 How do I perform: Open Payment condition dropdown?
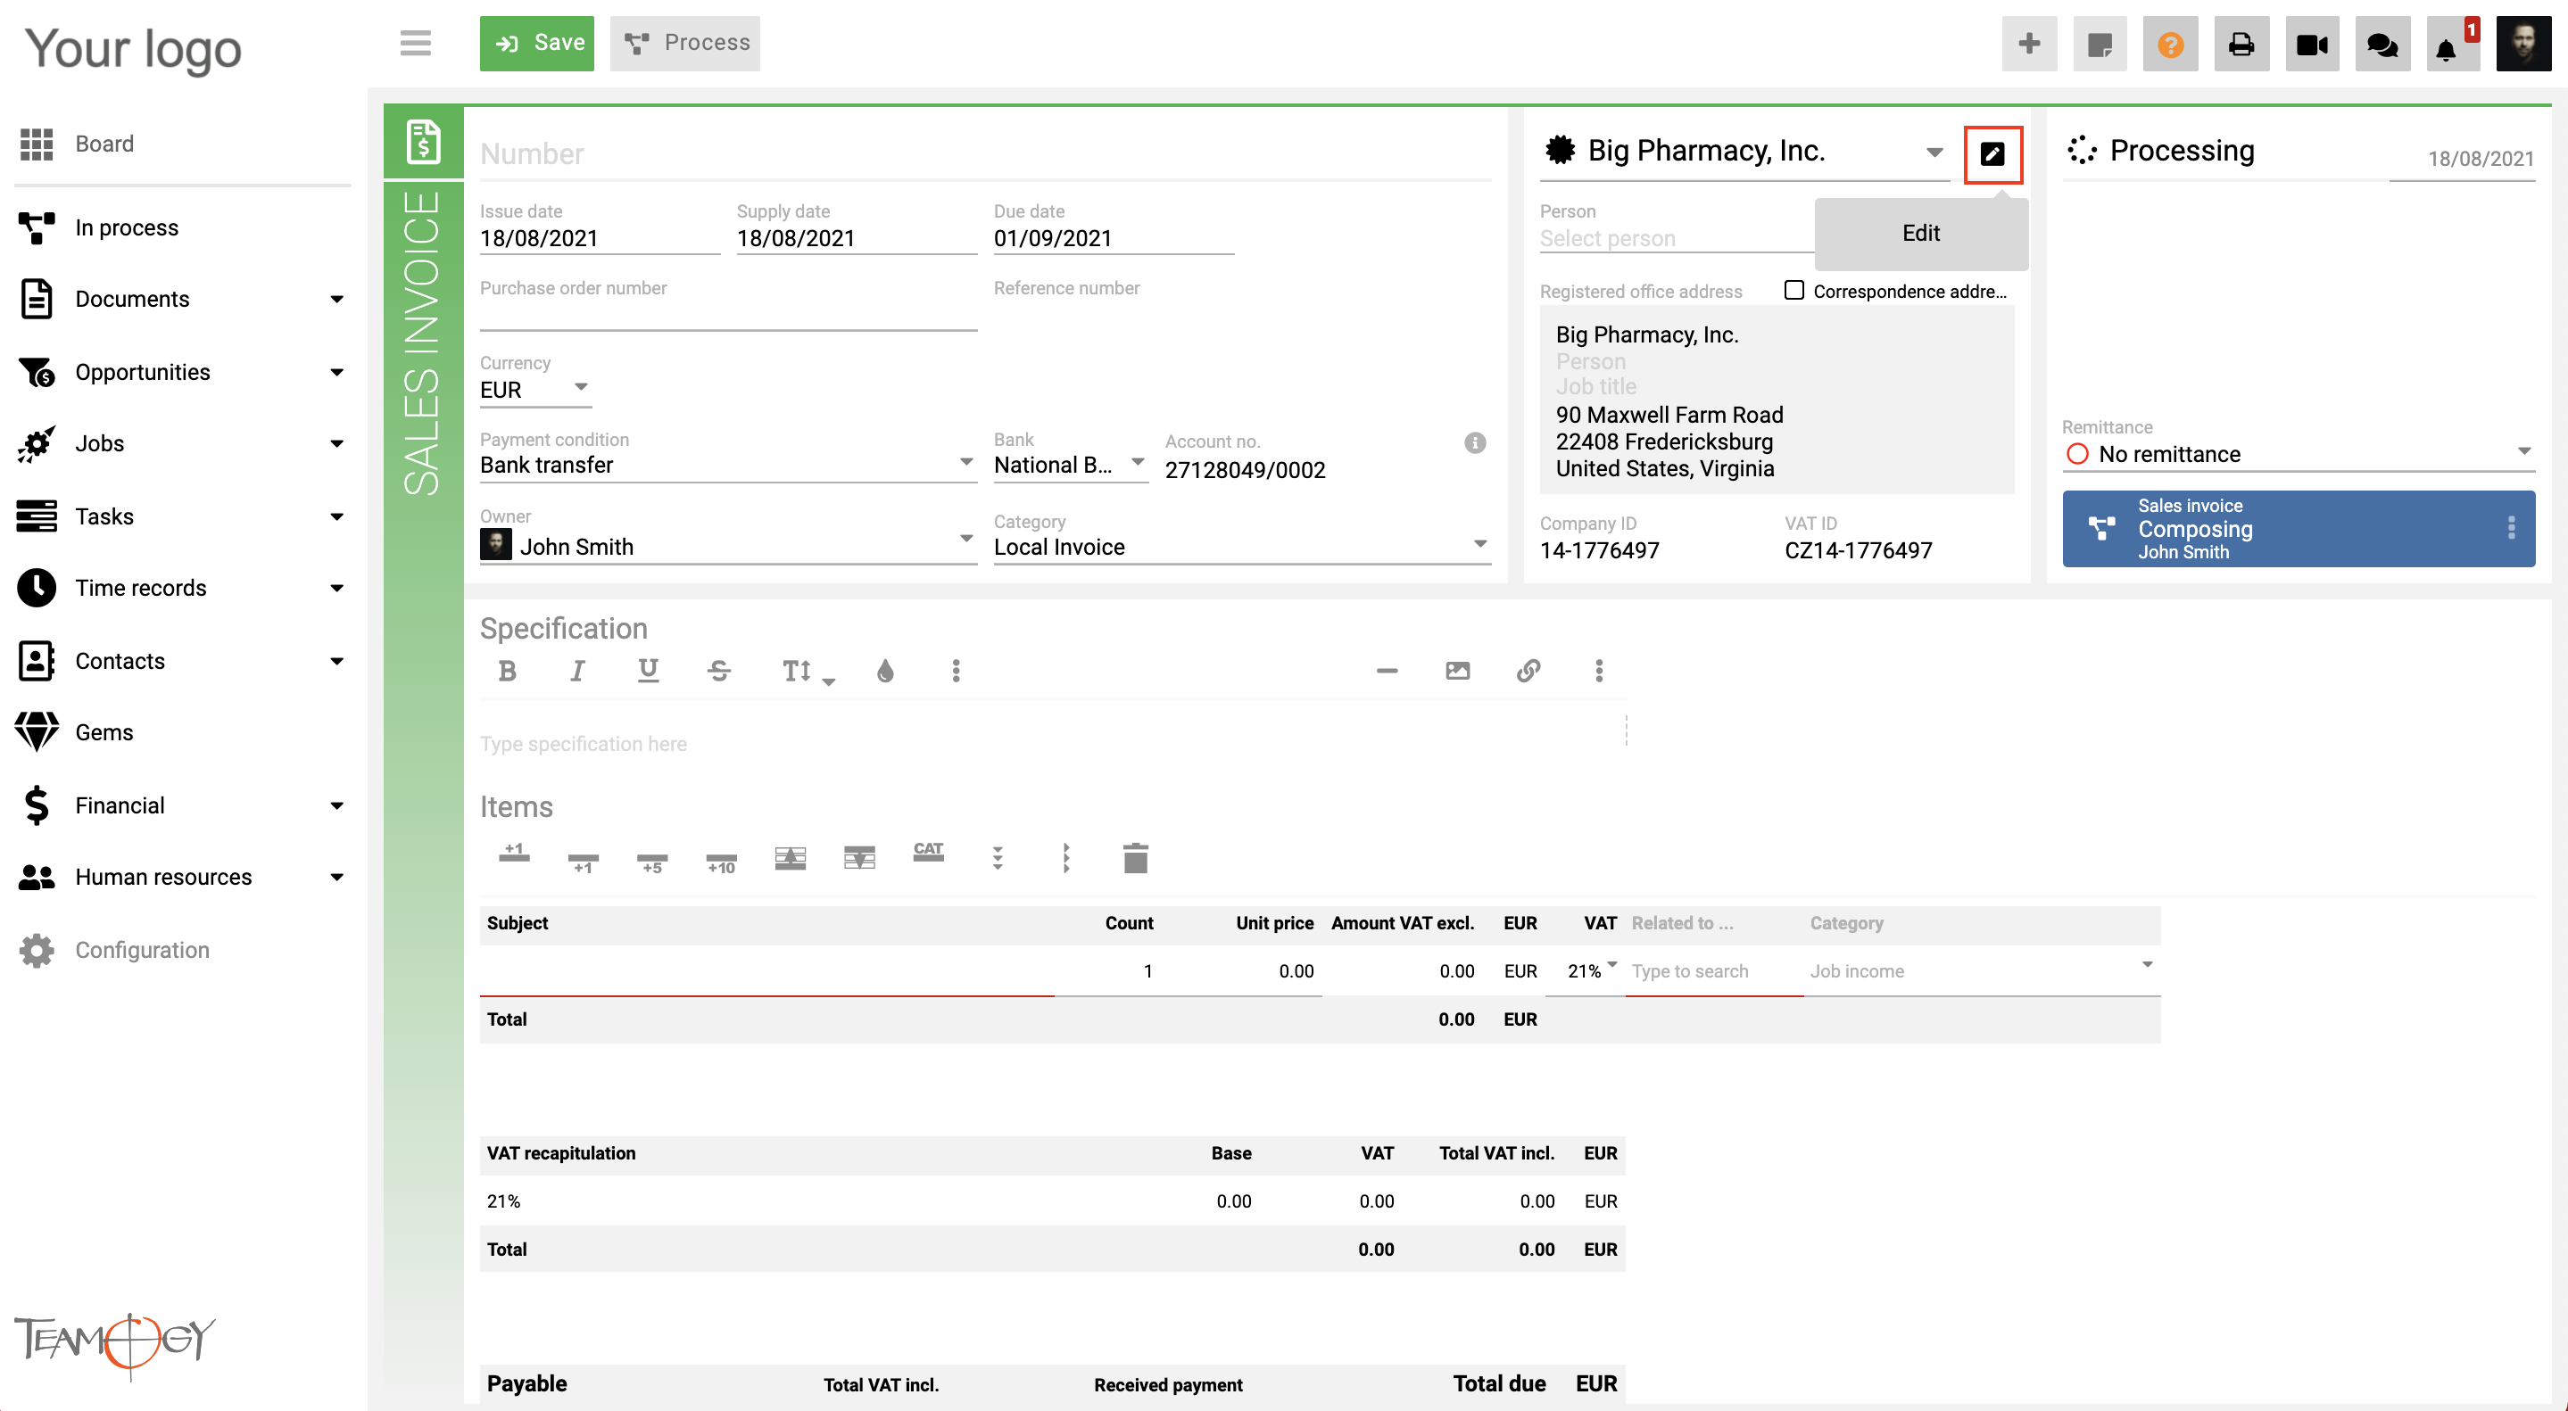pos(728,465)
